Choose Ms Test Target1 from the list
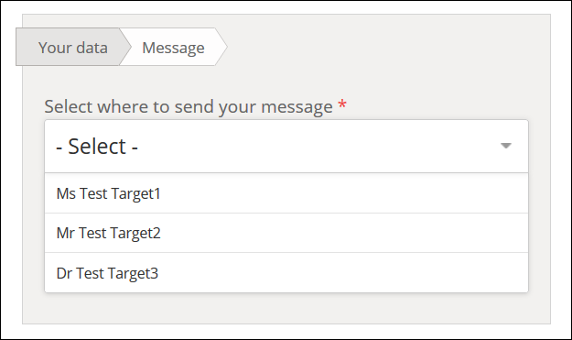Viewport: 572px width, 340px height. point(108,193)
